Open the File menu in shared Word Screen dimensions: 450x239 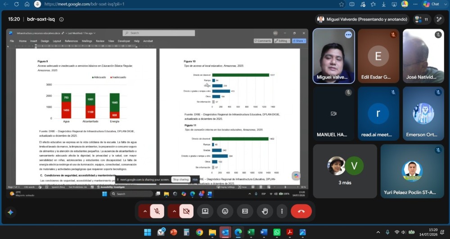pyautogui.click(x=12, y=41)
